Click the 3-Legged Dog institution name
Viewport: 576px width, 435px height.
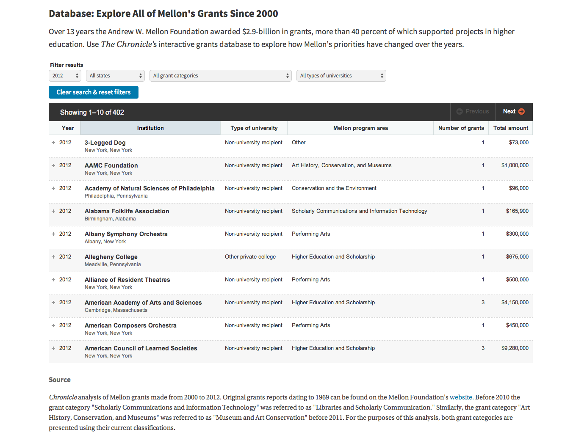tap(105, 143)
